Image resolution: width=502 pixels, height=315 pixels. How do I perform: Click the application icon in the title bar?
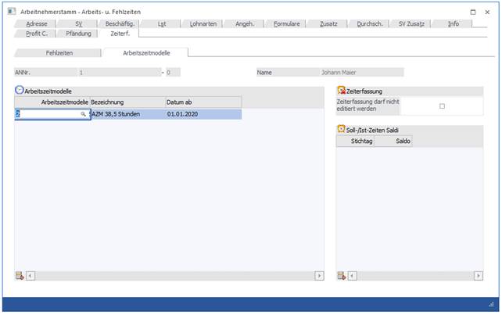[9, 12]
